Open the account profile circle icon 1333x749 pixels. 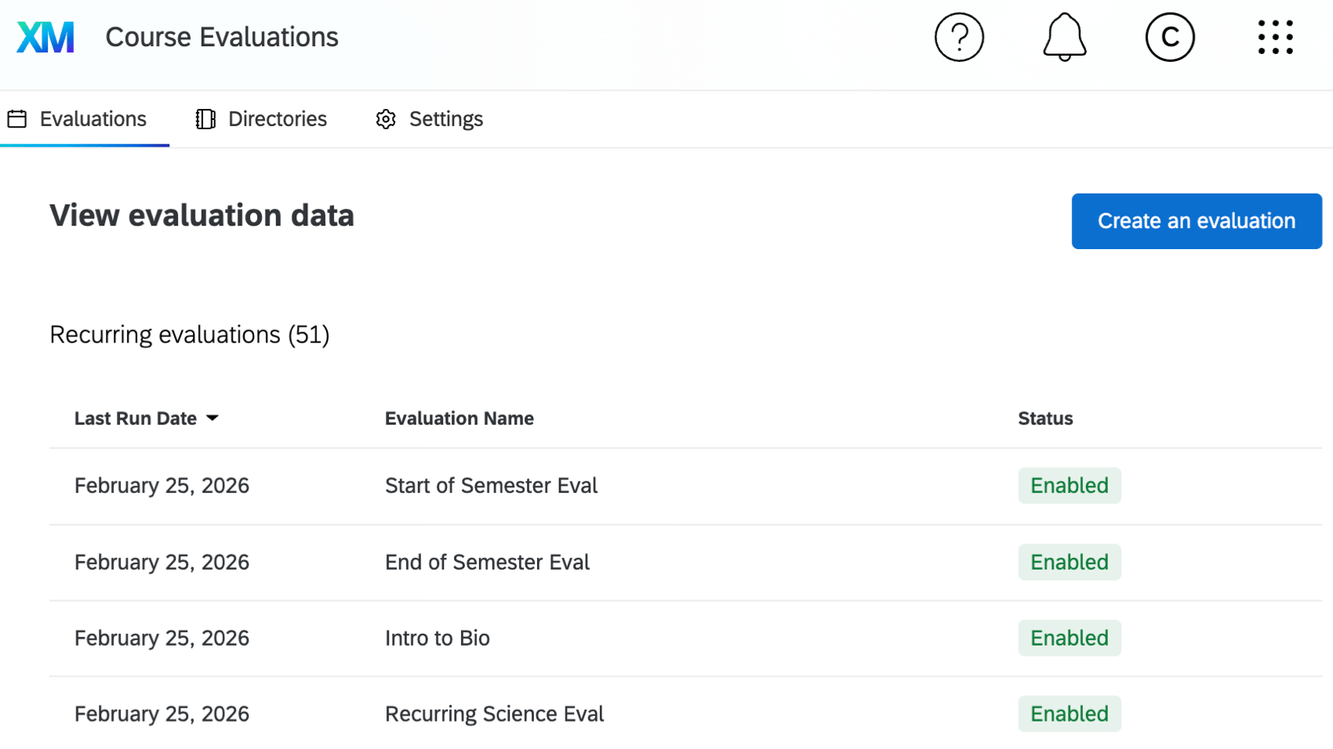pyautogui.click(x=1169, y=37)
